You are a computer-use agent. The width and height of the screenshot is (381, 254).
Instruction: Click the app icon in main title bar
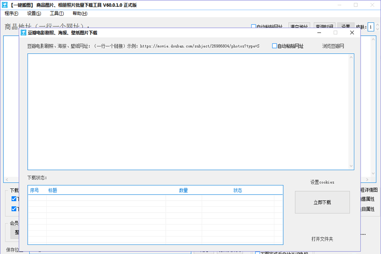(x=5, y=5)
